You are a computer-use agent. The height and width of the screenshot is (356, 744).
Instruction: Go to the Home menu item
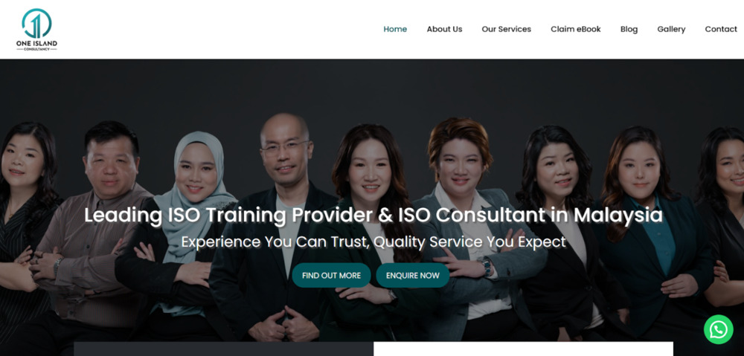click(395, 29)
